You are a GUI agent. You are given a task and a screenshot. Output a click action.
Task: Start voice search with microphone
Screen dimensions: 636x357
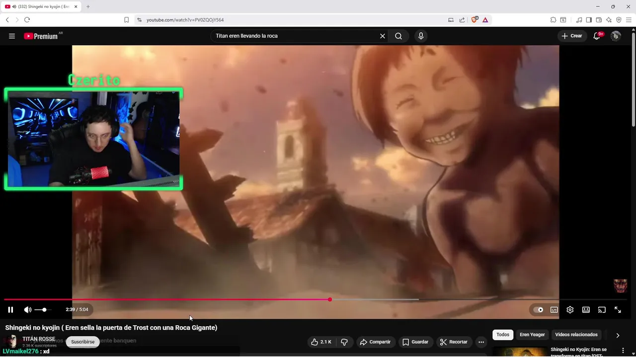(x=421, y=36)
